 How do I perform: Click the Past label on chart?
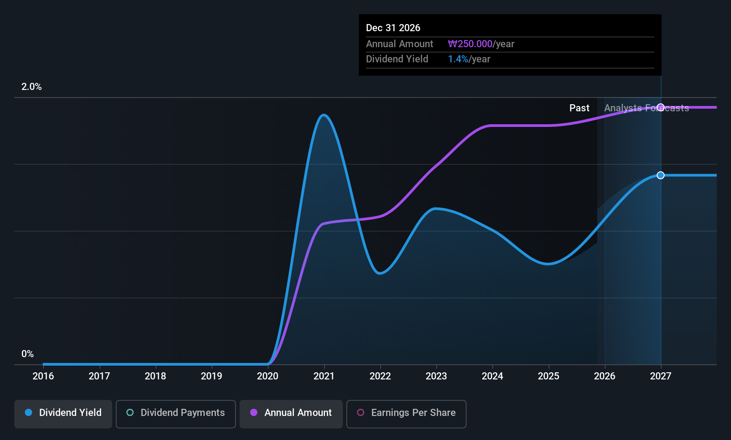pyautogui.click(x=579, y=108)
